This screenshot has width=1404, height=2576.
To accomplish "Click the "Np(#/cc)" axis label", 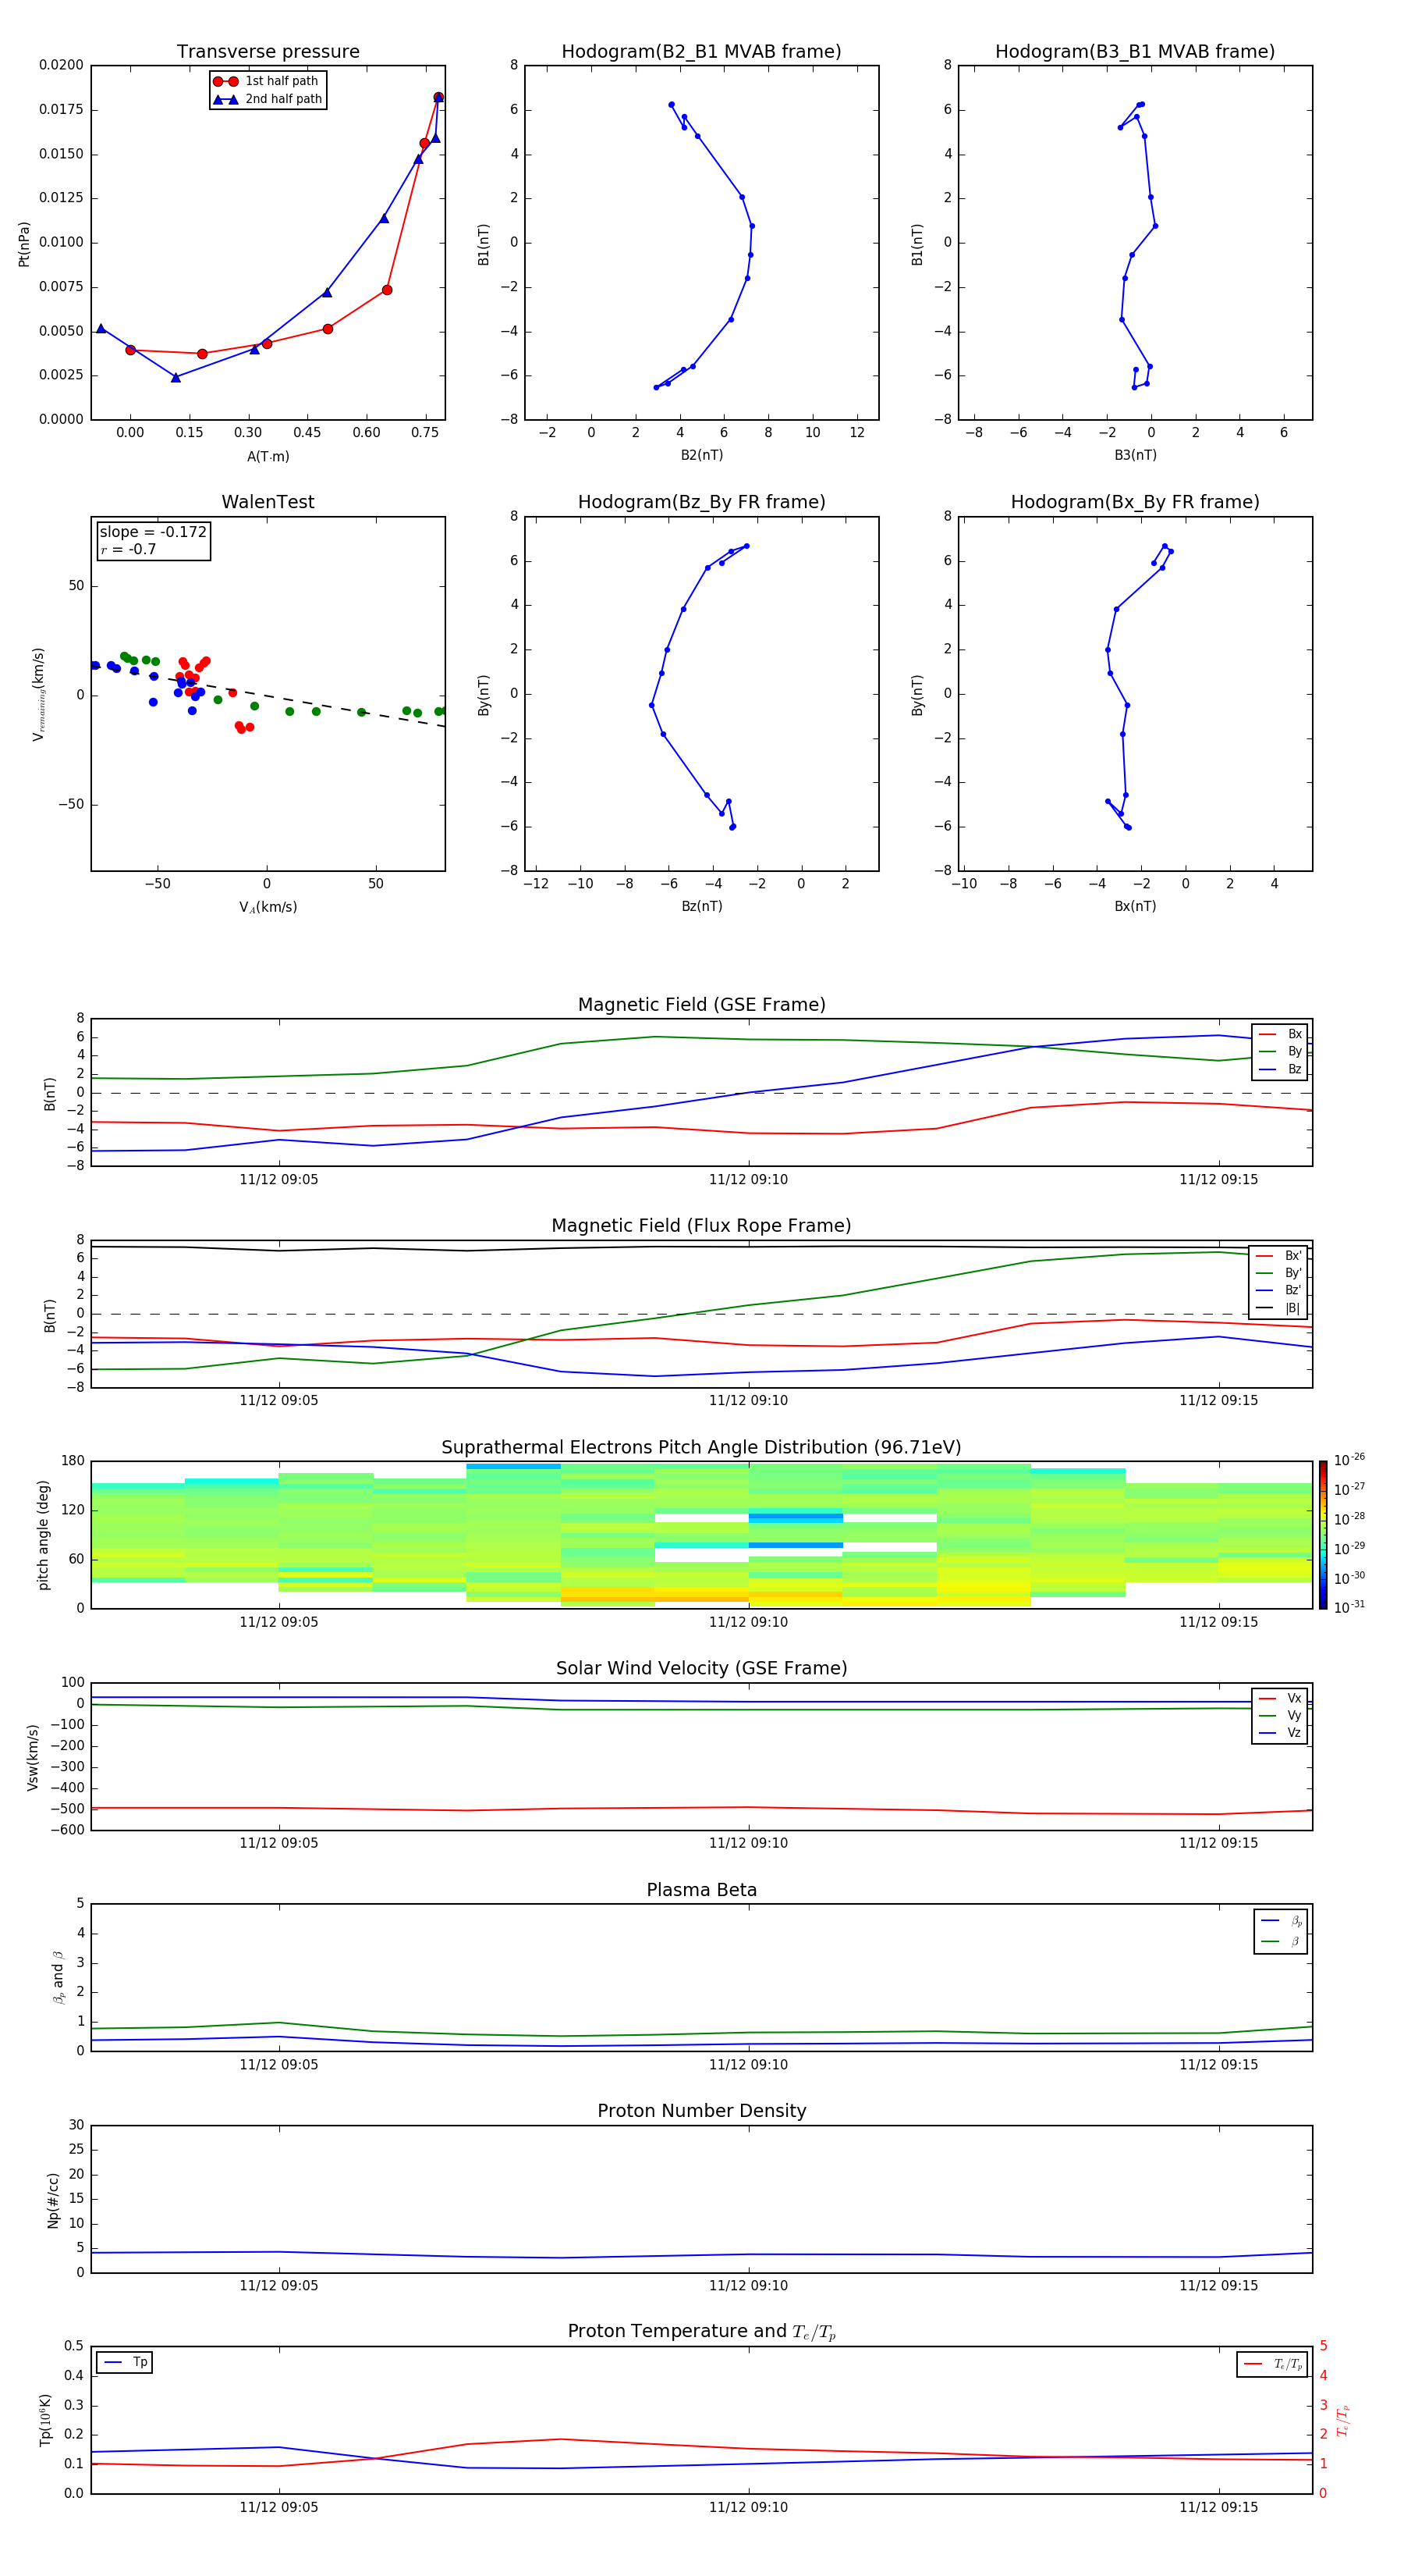I will [53, 2200].
